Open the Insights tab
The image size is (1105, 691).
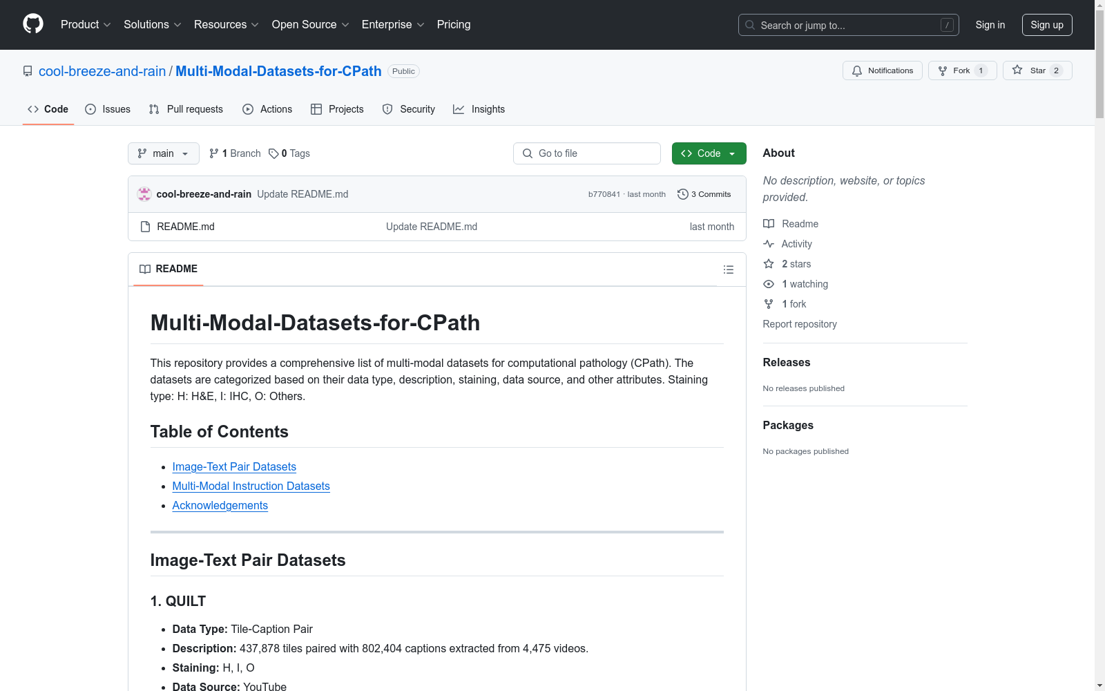click(479, 109)
